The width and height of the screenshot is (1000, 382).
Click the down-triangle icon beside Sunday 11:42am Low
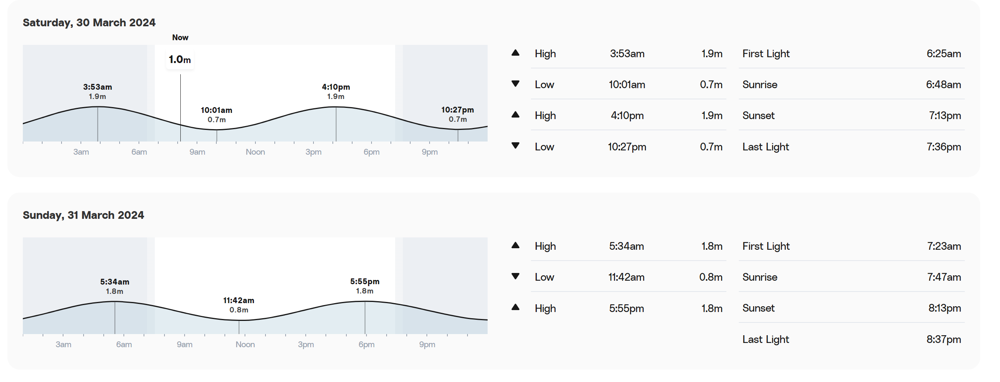pos(515,276)
